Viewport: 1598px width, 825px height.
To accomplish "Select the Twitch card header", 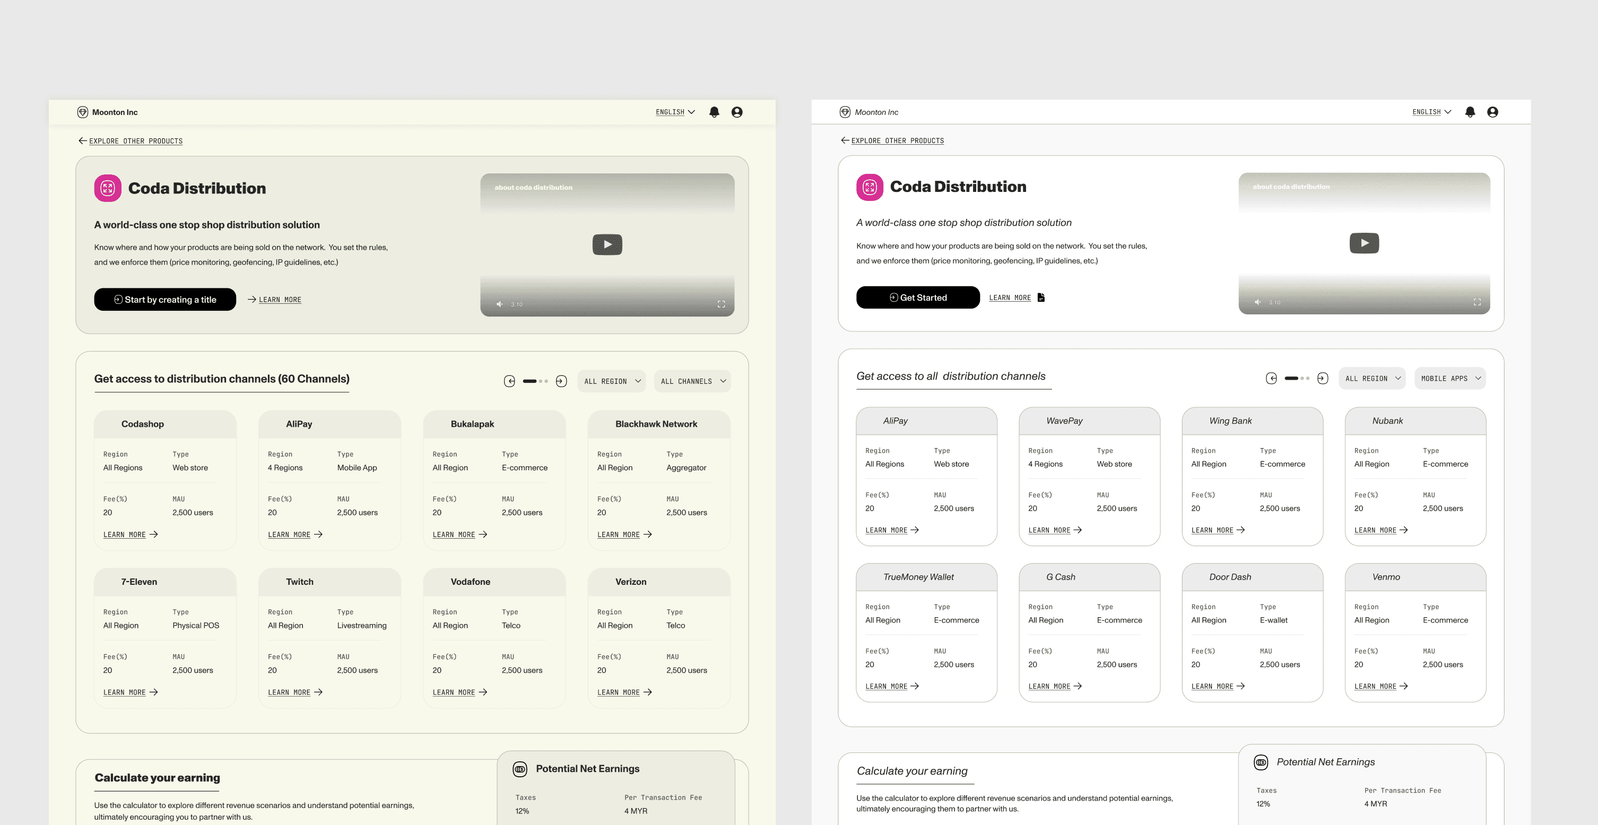I will pos(329,582).
